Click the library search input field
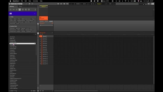 coord(21,34)
